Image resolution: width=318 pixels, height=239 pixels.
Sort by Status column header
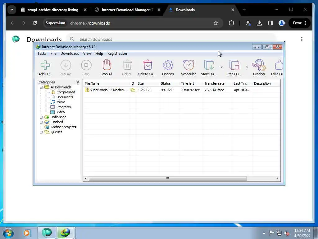click(169, 83)
